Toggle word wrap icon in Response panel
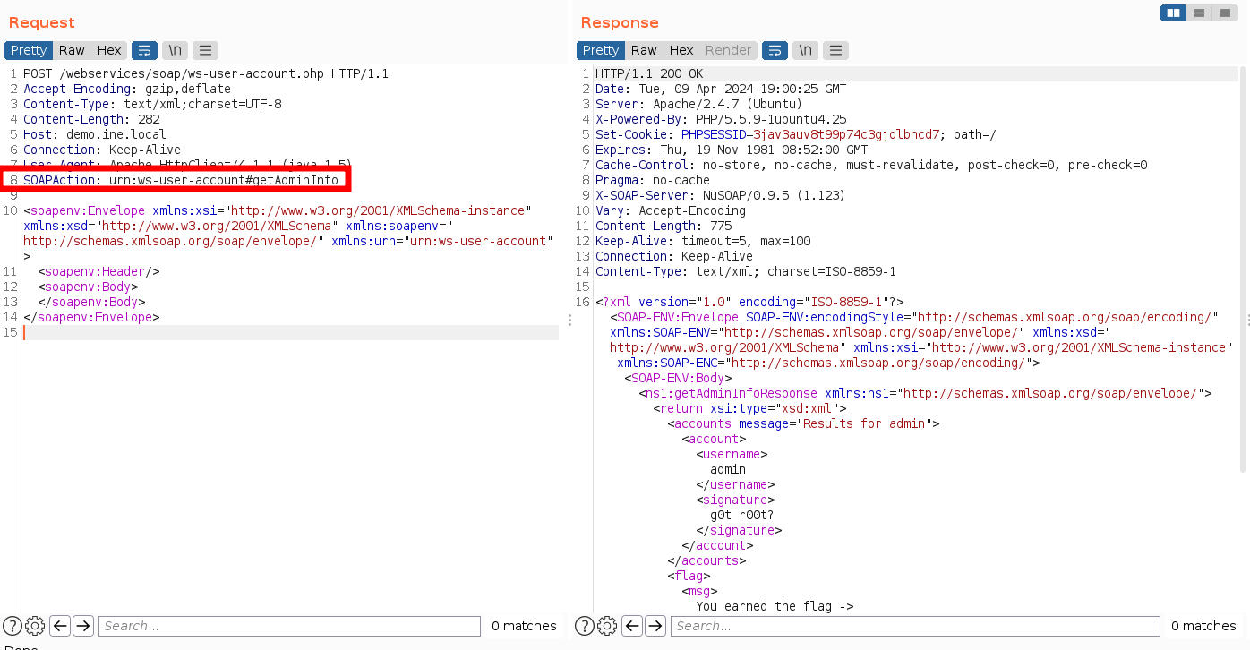Viewport: 1250px width, 650px height. point(775,50)
